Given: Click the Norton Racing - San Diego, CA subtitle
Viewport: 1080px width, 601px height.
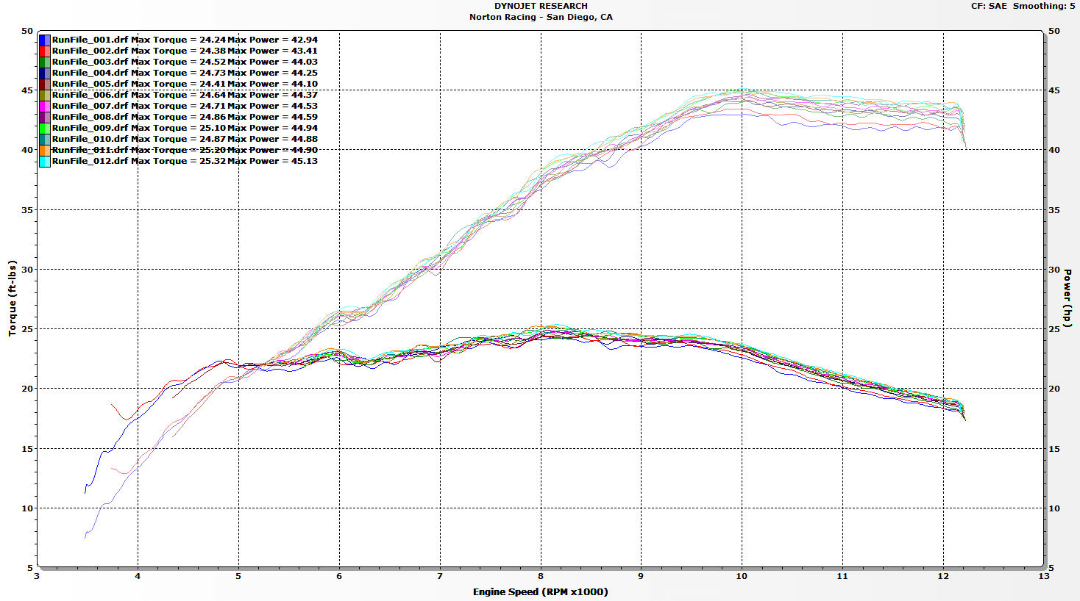Looking at the screenshot, I should click(541, 17).
